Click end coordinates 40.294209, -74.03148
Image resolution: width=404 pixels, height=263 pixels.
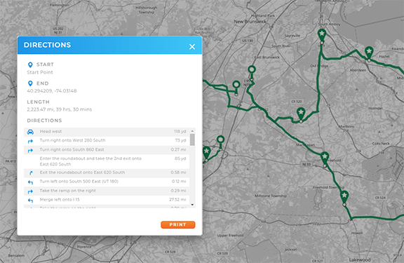point(52,91)
